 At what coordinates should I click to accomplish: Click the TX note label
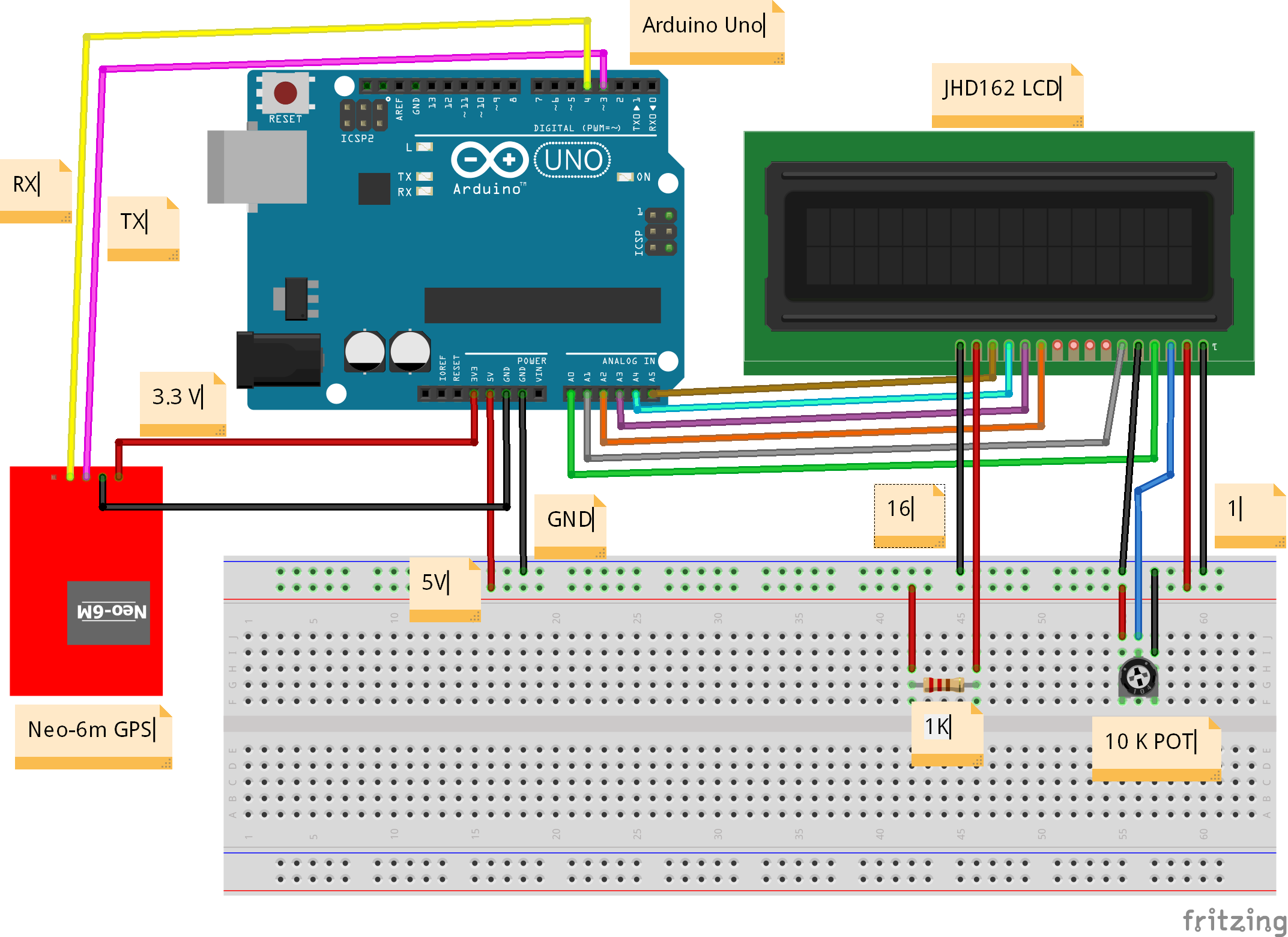(x=143, y=228)
